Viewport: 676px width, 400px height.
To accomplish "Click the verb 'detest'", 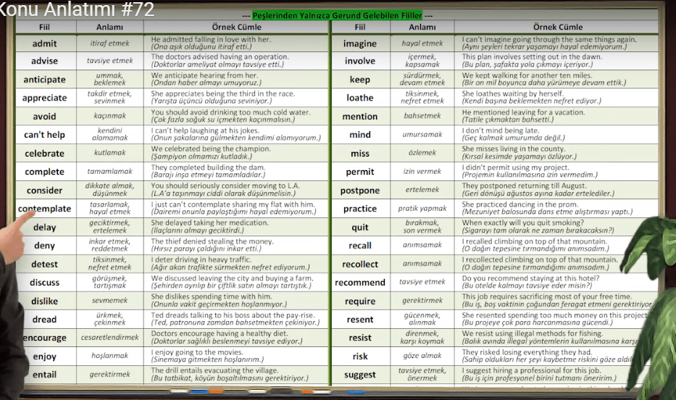I will pyautogui.click(x=44, y=264).
